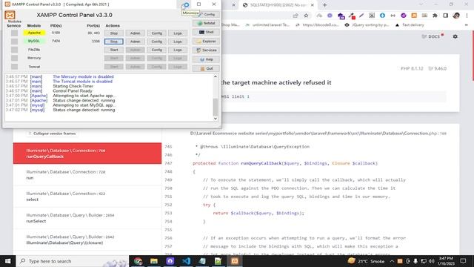Open Fast delivery bookmark
The height and width of the screenshot is (267, 474).
click(x=410, y=25)
